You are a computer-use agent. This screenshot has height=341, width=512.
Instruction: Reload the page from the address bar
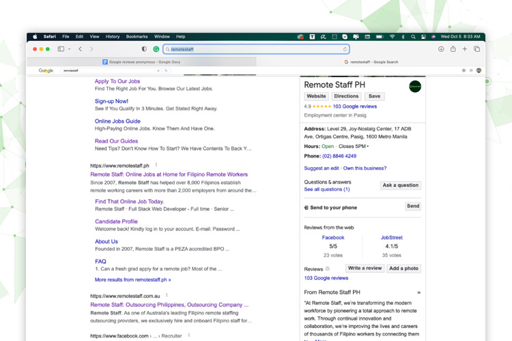coord(345,49)
